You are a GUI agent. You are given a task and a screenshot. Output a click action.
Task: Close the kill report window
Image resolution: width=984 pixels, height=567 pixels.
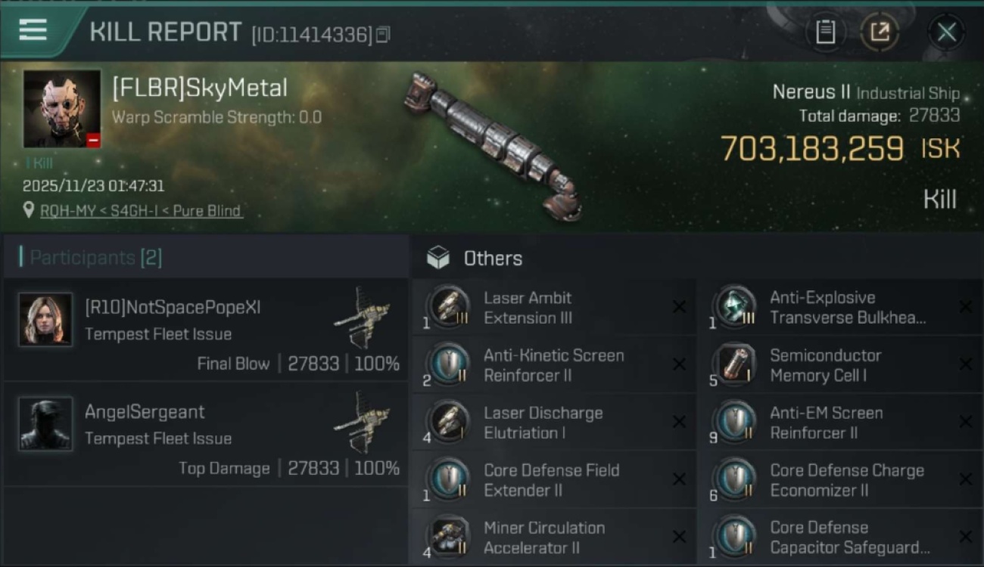pyautogui.click(x=946, y=33)
